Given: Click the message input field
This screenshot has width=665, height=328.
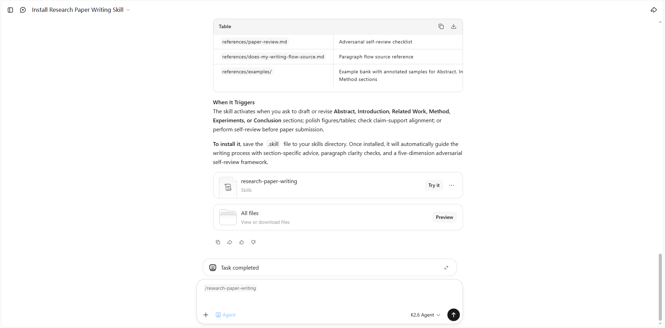Looking at the screenshot, I should click(x=329, y=296).
